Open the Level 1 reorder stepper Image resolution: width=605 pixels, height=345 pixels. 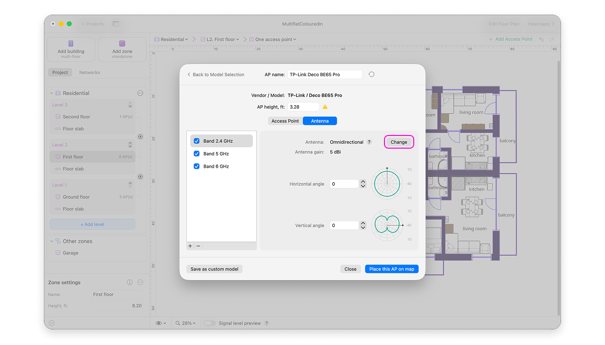[x=130, y=185]
